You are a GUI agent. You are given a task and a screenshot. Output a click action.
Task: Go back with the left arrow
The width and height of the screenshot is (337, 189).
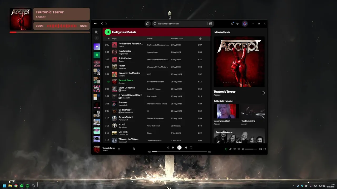tap(102, 24)
